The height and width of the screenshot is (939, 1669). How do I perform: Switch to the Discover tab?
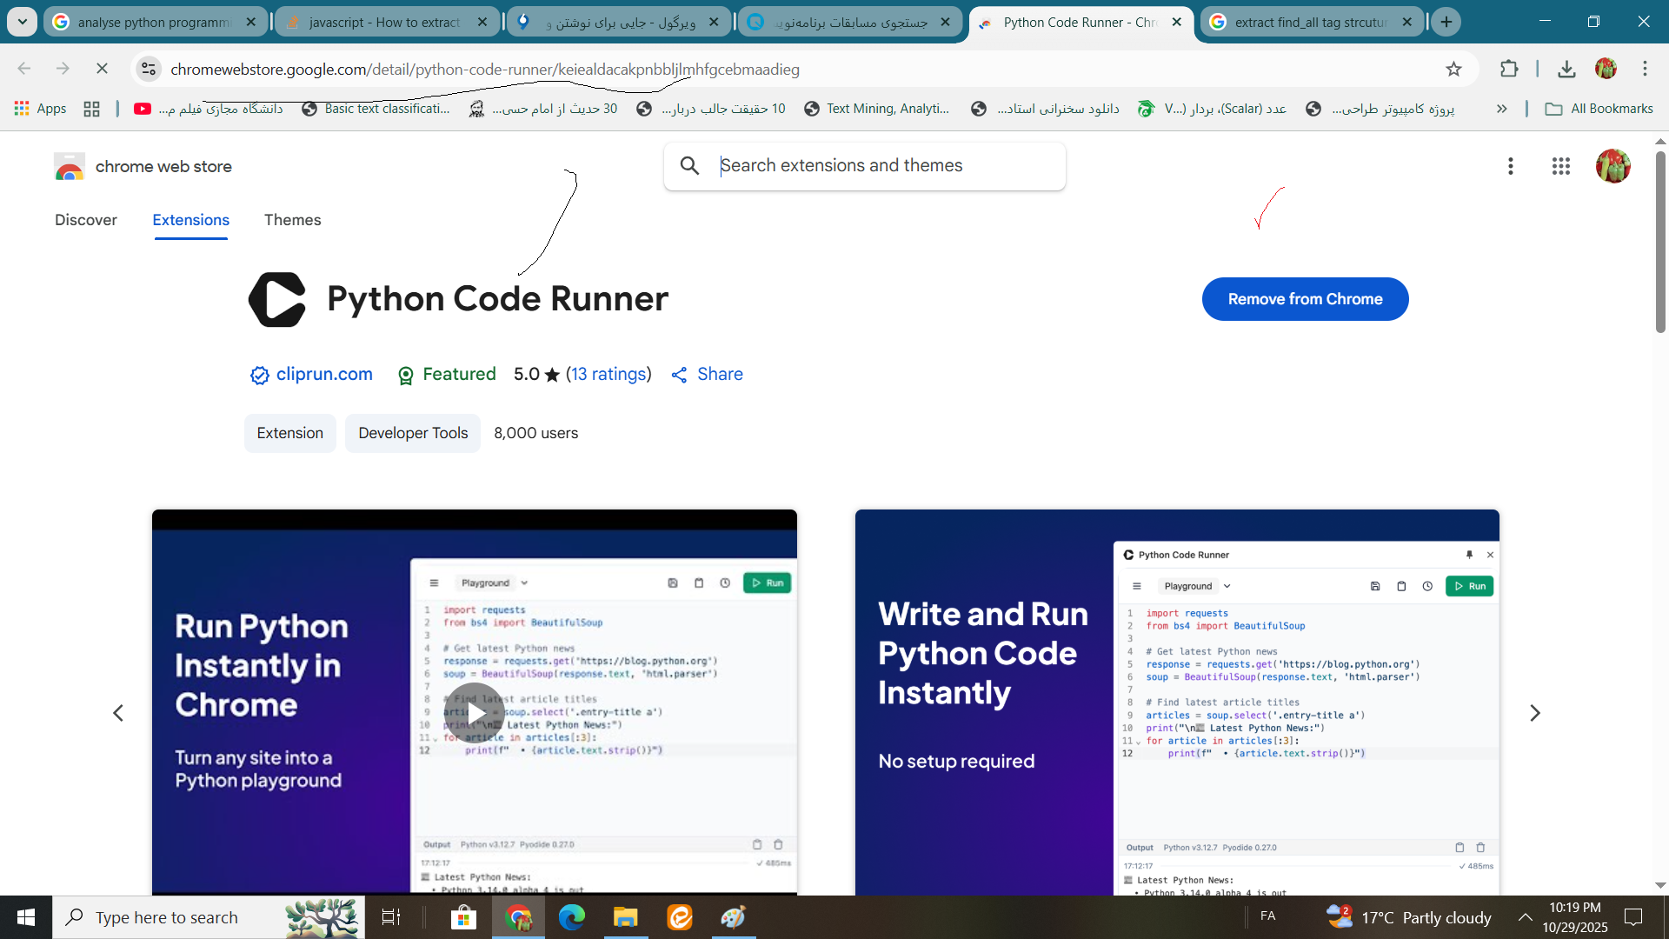point(85,220)
